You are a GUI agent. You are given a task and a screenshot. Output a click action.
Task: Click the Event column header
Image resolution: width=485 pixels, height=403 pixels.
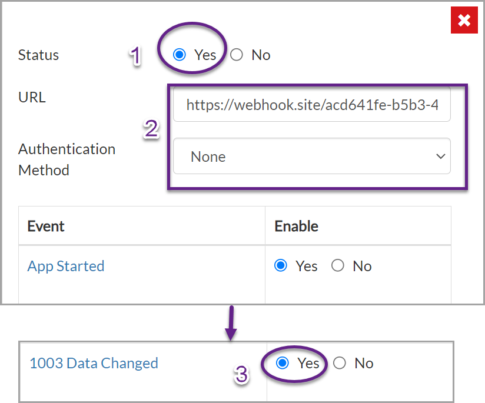point(46,226)
